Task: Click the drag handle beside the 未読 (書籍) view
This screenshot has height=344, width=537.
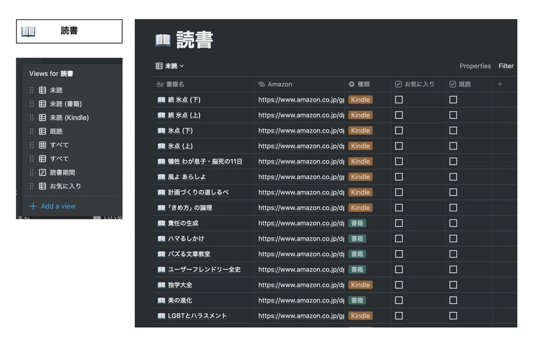Action: (x=32, y=104)
